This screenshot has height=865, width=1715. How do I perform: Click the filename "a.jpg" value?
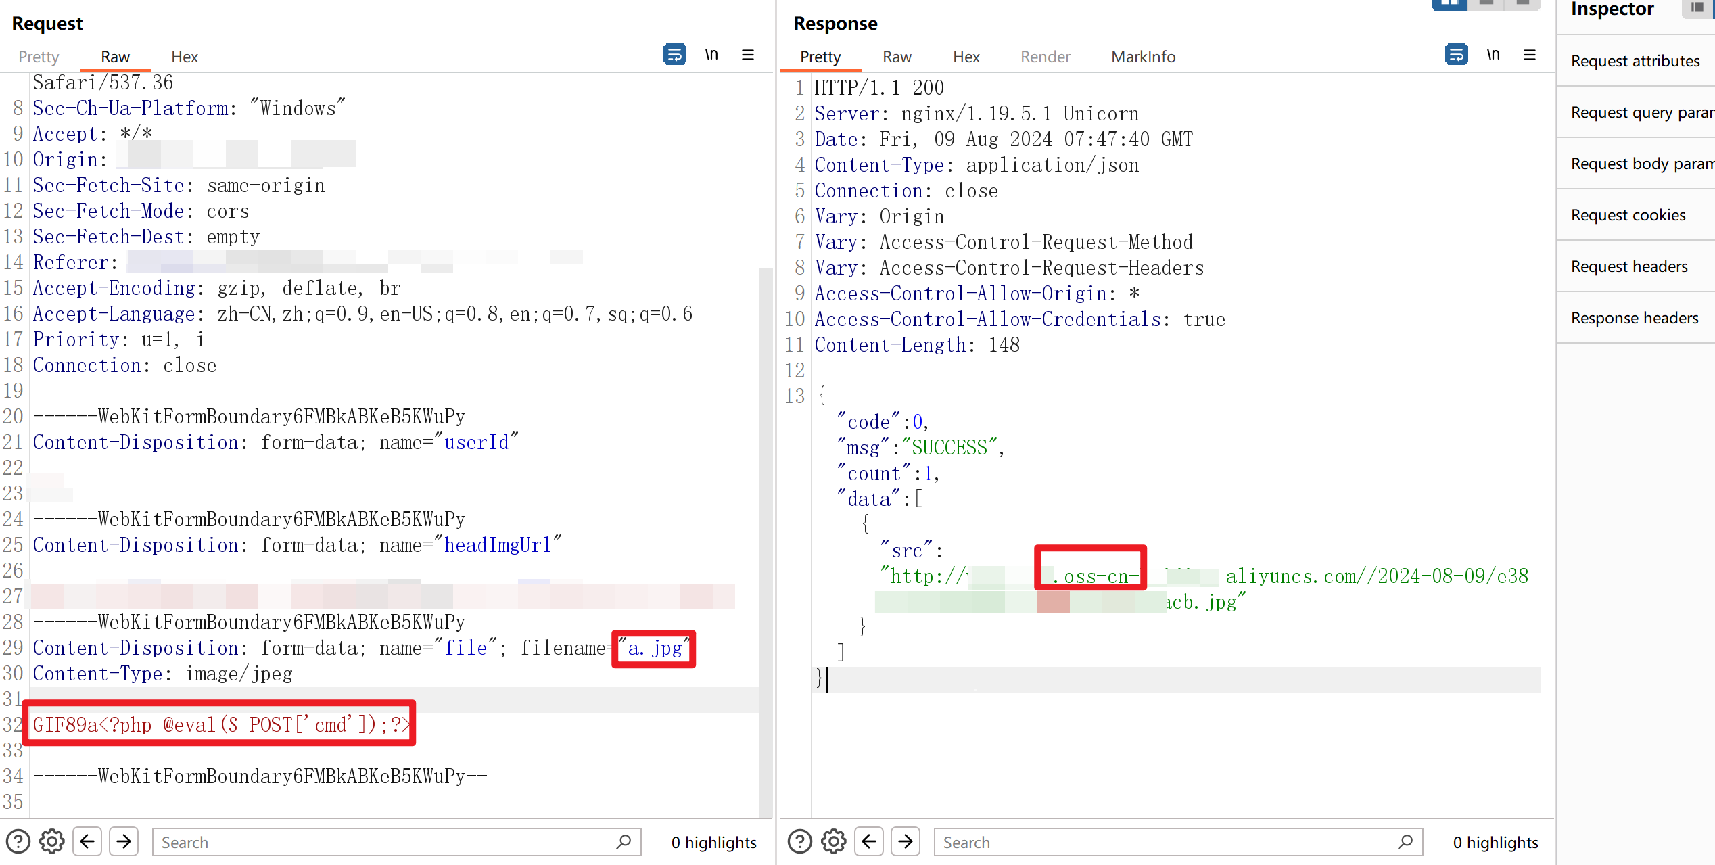654,649
